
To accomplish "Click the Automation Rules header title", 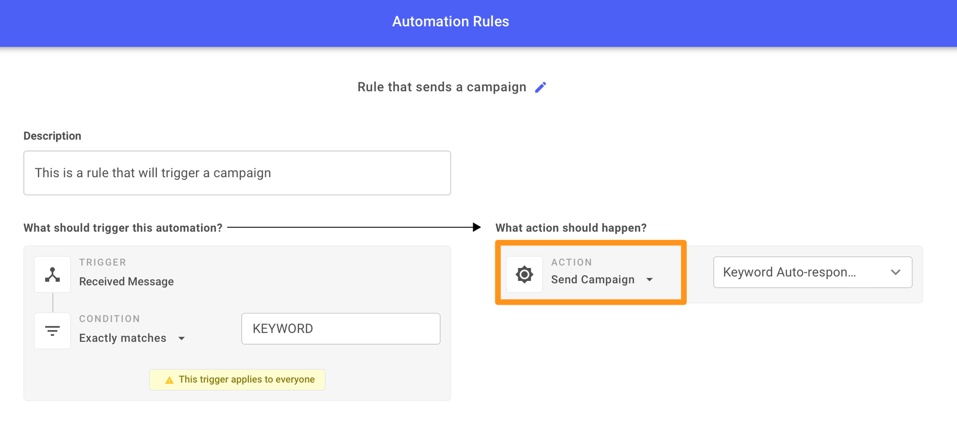I will coord(451,22).
